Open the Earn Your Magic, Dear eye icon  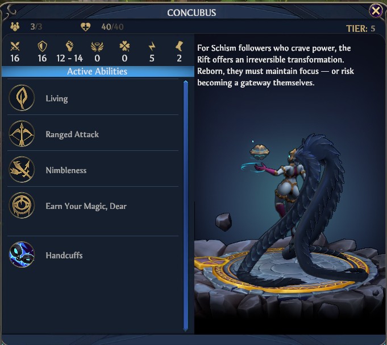pos(22,206)
